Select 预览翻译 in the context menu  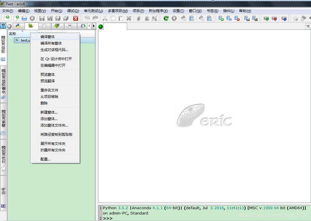(x=55, y=81)
